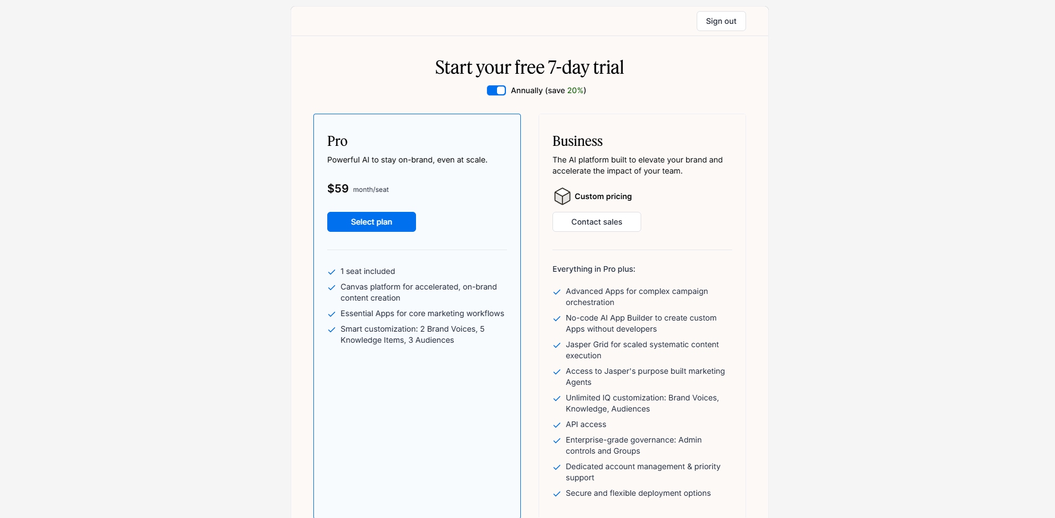Click checkmark beside 1 seat included

click(332, 272)
